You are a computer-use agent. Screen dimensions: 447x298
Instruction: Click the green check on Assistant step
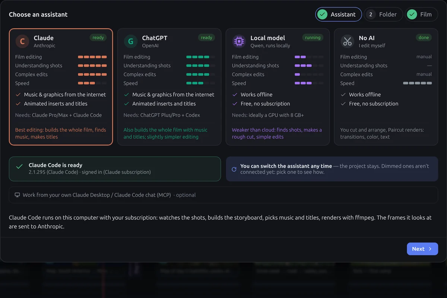pyautogui.click(x=323, y=15)
